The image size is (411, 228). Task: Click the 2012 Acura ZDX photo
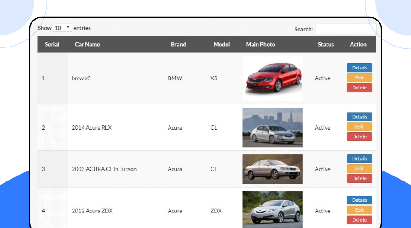[272, 210]
